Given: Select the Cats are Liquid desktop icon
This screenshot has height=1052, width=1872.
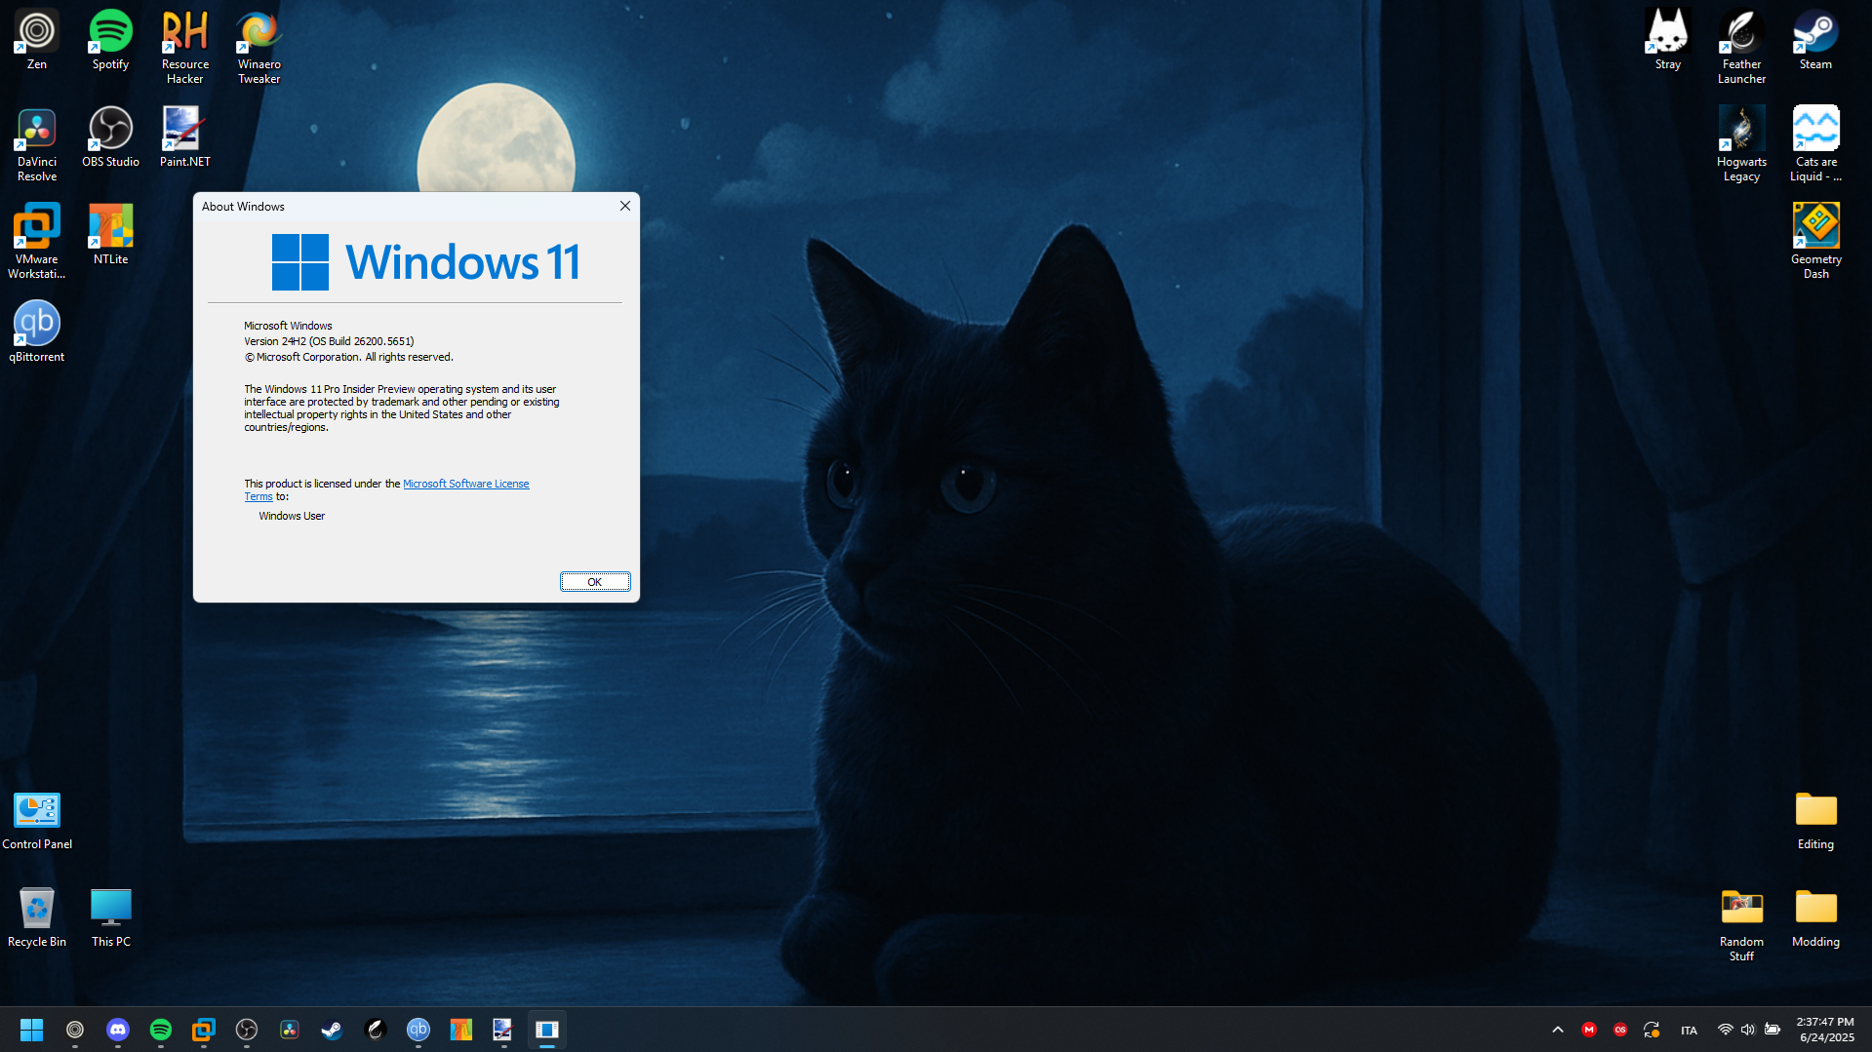Looking at the screenshot, I should tap(1815, 143).
